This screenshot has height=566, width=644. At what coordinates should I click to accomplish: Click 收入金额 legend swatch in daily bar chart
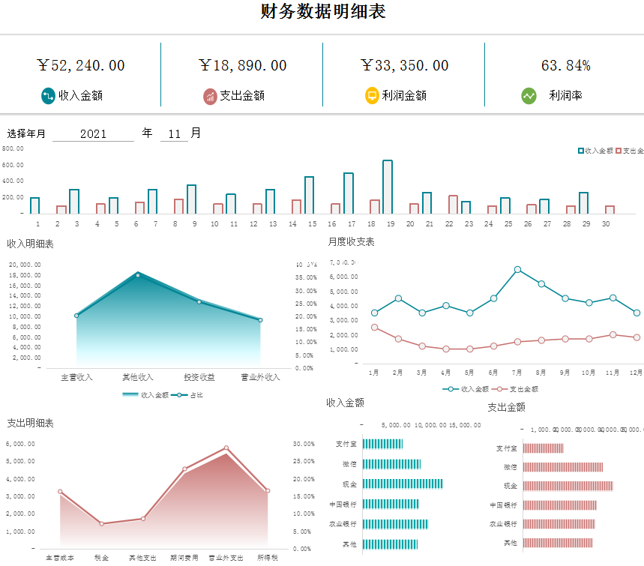pyautogui.click(x=581, y=151)
